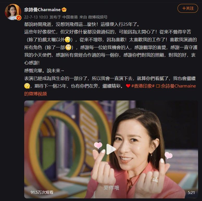Click the 微博视频号 source link
This screenshot has height=201, width=202.
click(98, 17)
